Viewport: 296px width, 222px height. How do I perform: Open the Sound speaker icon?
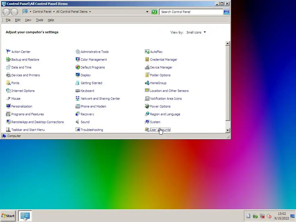[77, 122]
